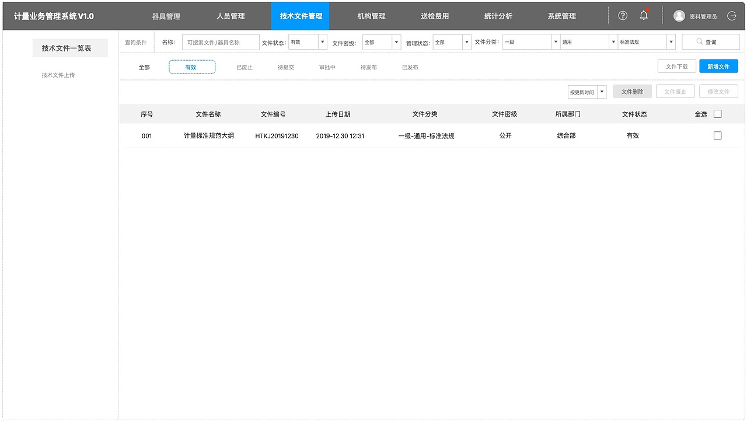Open the 一级 file category dropdown
The height and width of the screenshot is (422, 747).
[531, 42]
